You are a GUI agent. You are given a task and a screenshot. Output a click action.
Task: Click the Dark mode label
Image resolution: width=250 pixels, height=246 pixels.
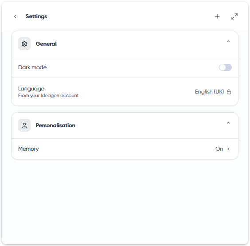(32, 67)
